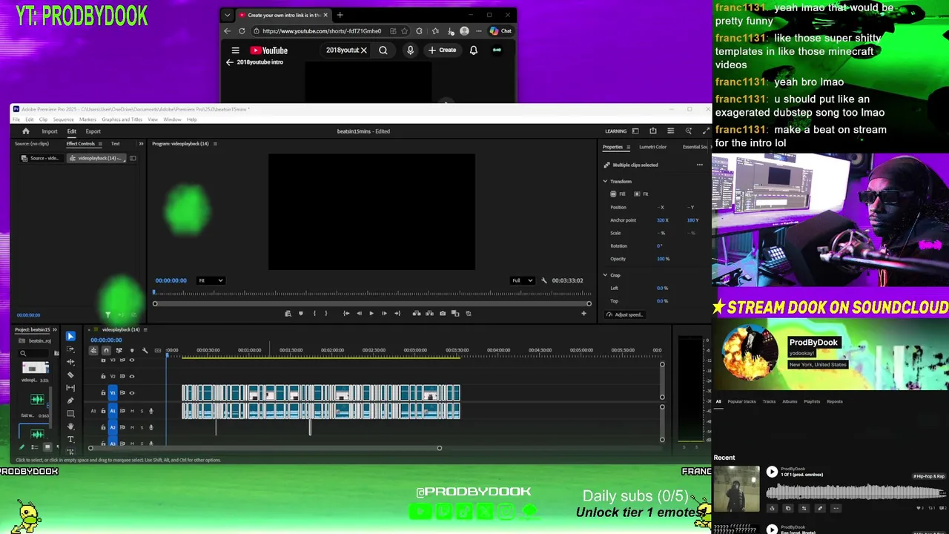The width and height of the screenshot is (949, 534).
Task: Open the Fit zoom level dropdown
Action: (211, 280)
